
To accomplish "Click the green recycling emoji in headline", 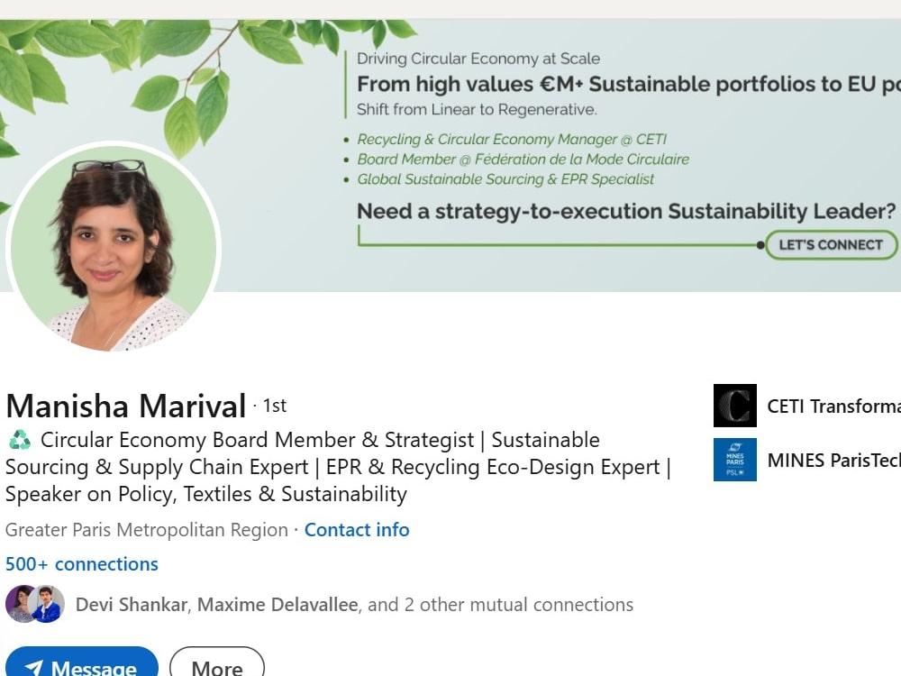I will 20,441.
